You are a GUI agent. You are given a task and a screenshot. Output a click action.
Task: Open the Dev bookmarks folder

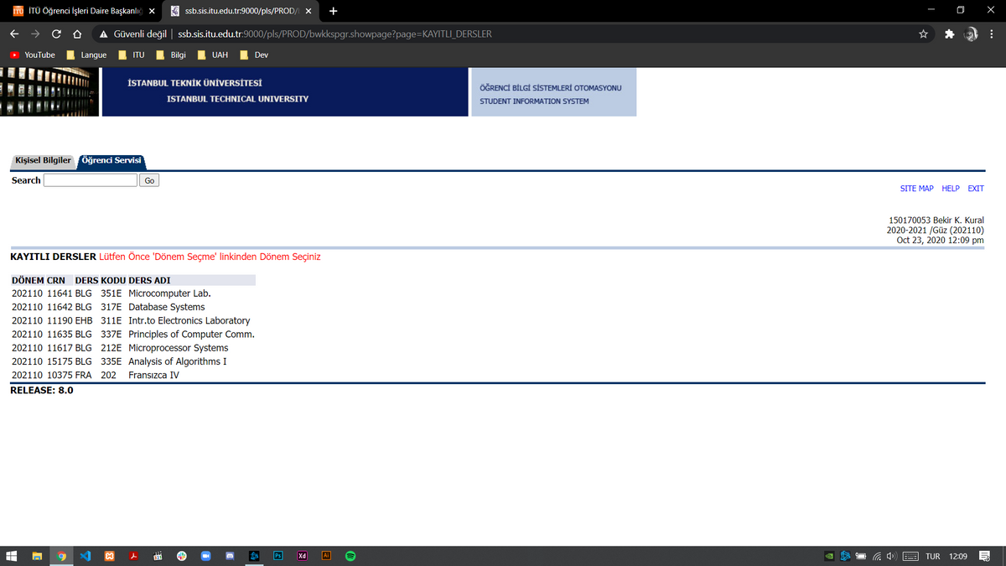[x=254, y=55]
